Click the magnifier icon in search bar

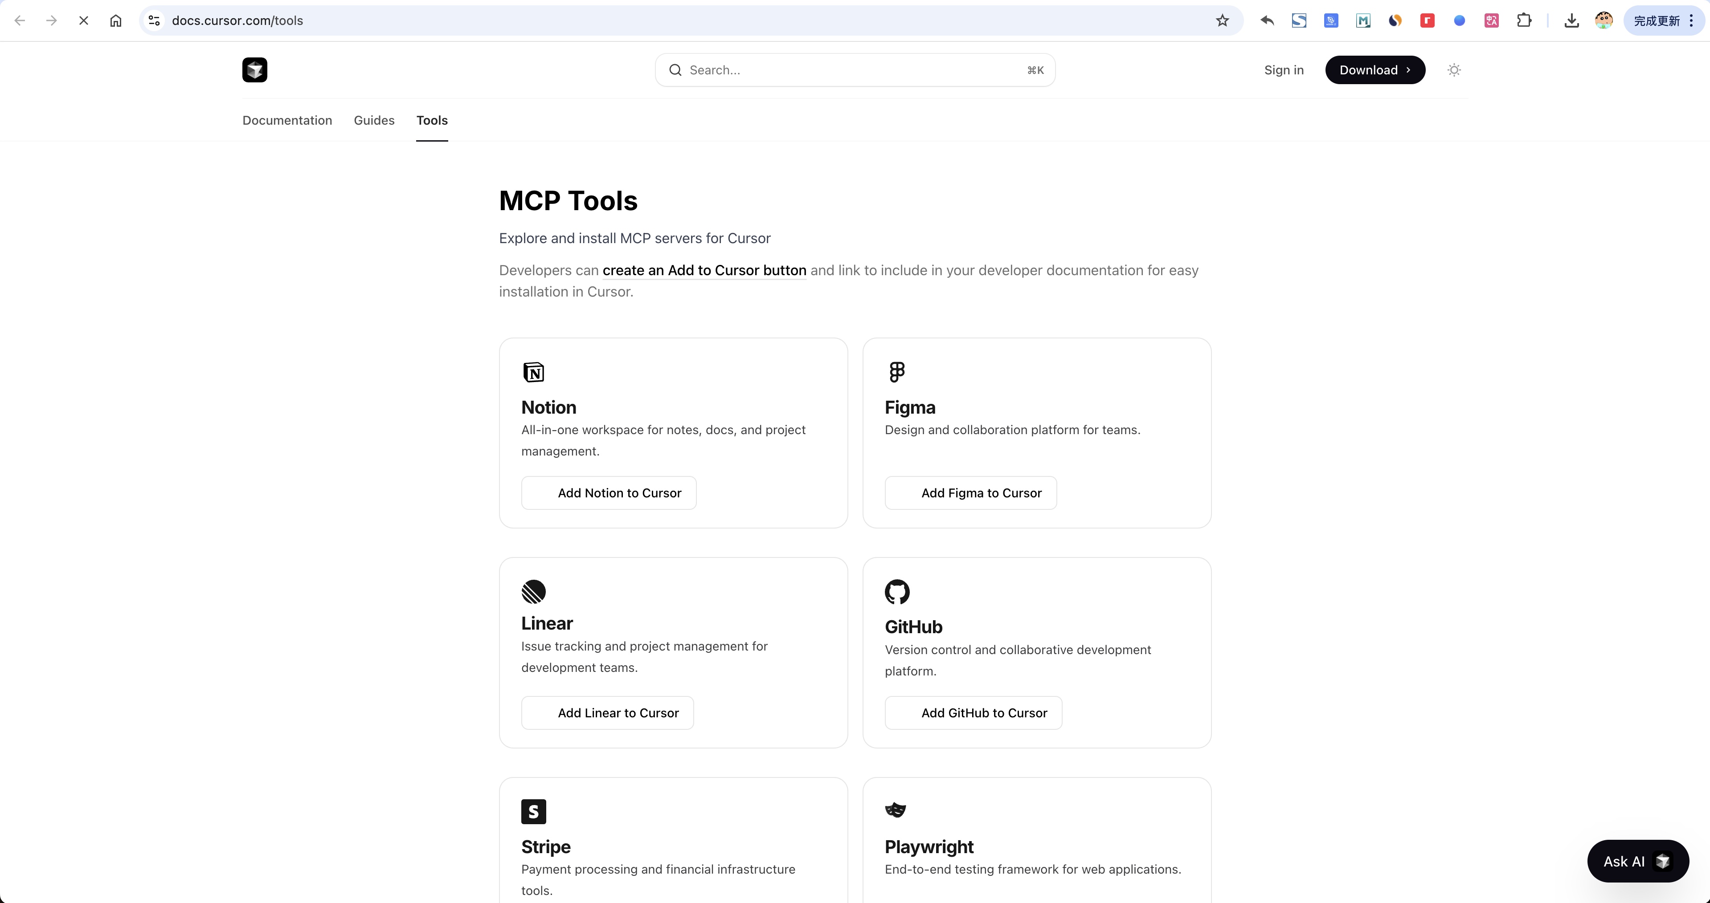click(x=675, y=70)
